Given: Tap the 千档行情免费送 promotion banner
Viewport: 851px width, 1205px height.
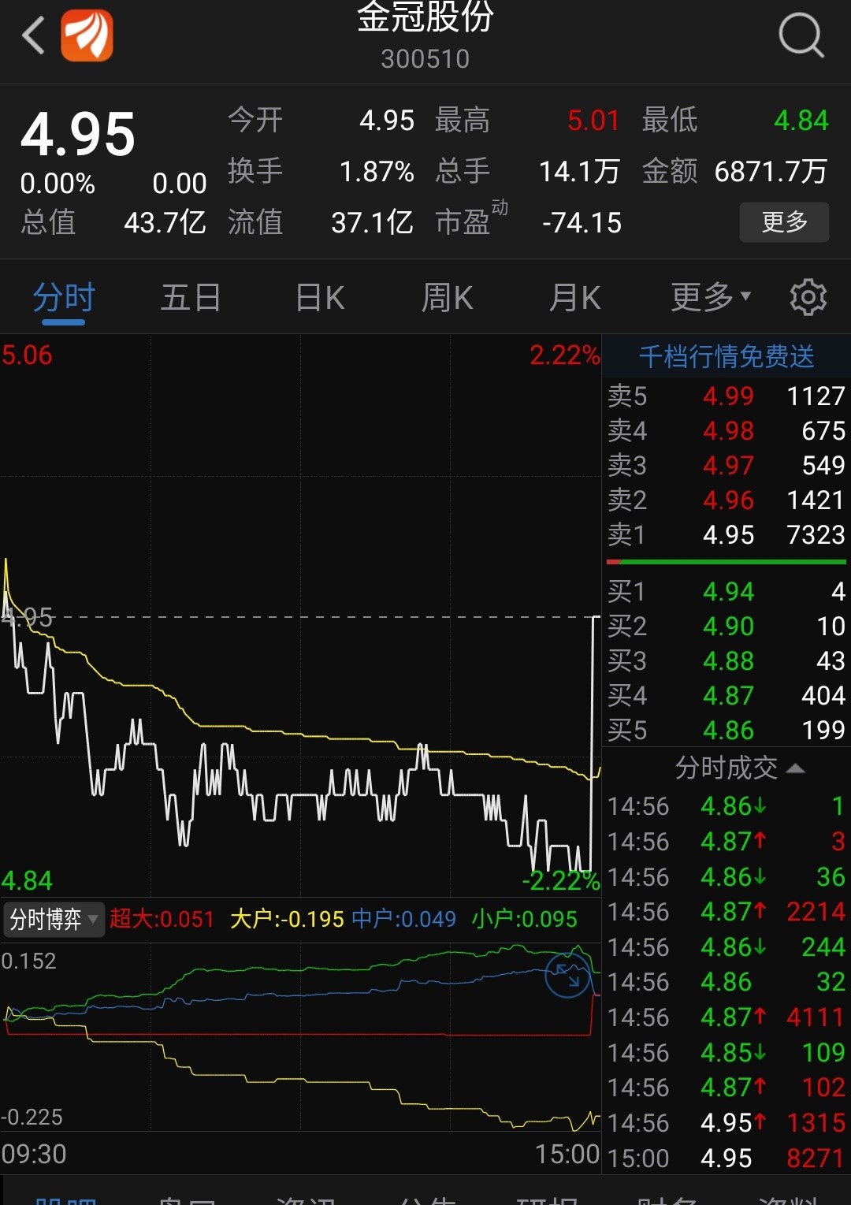Looking at the screenshot, I should tap(725, 355).
